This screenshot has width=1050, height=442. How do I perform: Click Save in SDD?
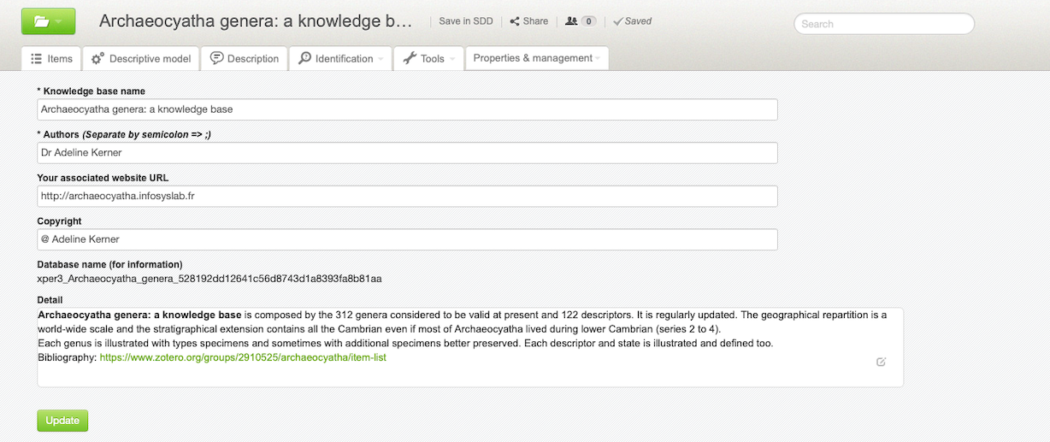pos(465,21)
